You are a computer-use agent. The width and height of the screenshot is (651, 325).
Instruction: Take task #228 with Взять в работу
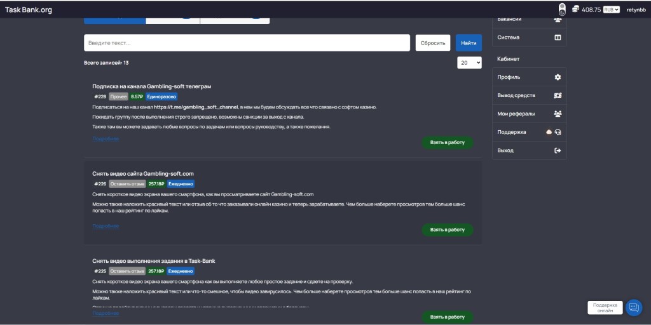[448, 142]
